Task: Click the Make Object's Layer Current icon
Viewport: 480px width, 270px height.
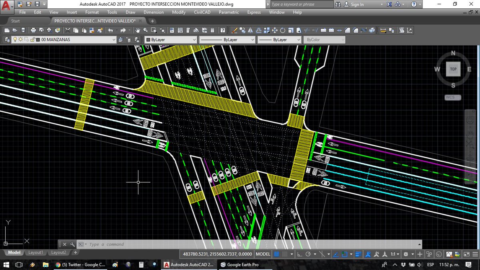Action: (x=120, y=40)
